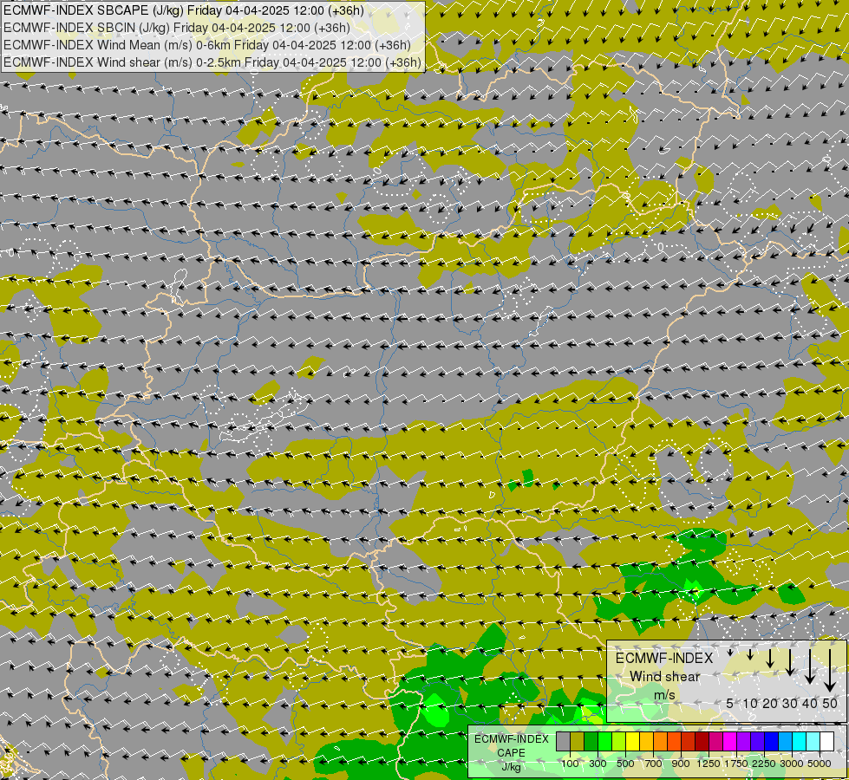Select the number 30 under shear arrows
Viewport: 849px width, 780px height.
pos(790,703)
